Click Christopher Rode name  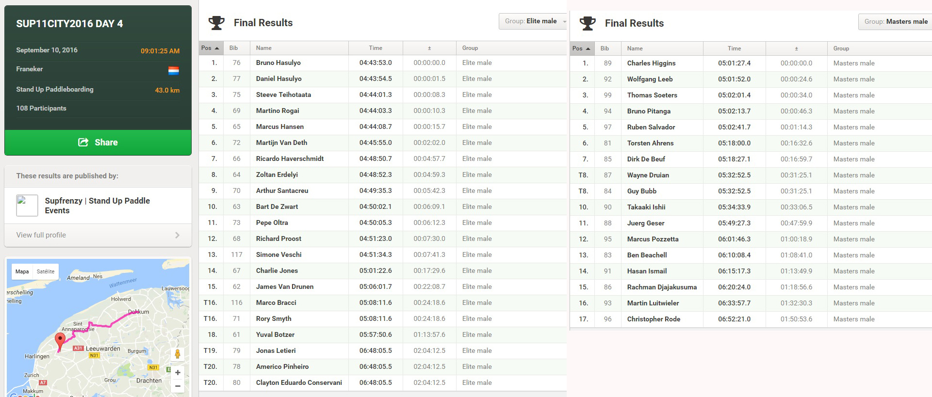[654, 319]
